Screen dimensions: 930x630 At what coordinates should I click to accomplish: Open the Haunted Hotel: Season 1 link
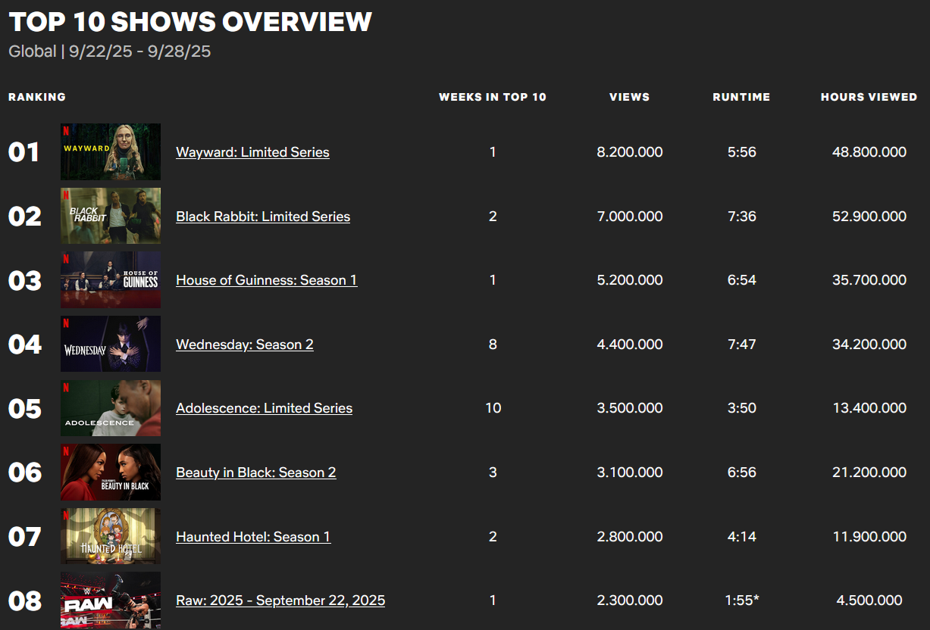(253, 537)
